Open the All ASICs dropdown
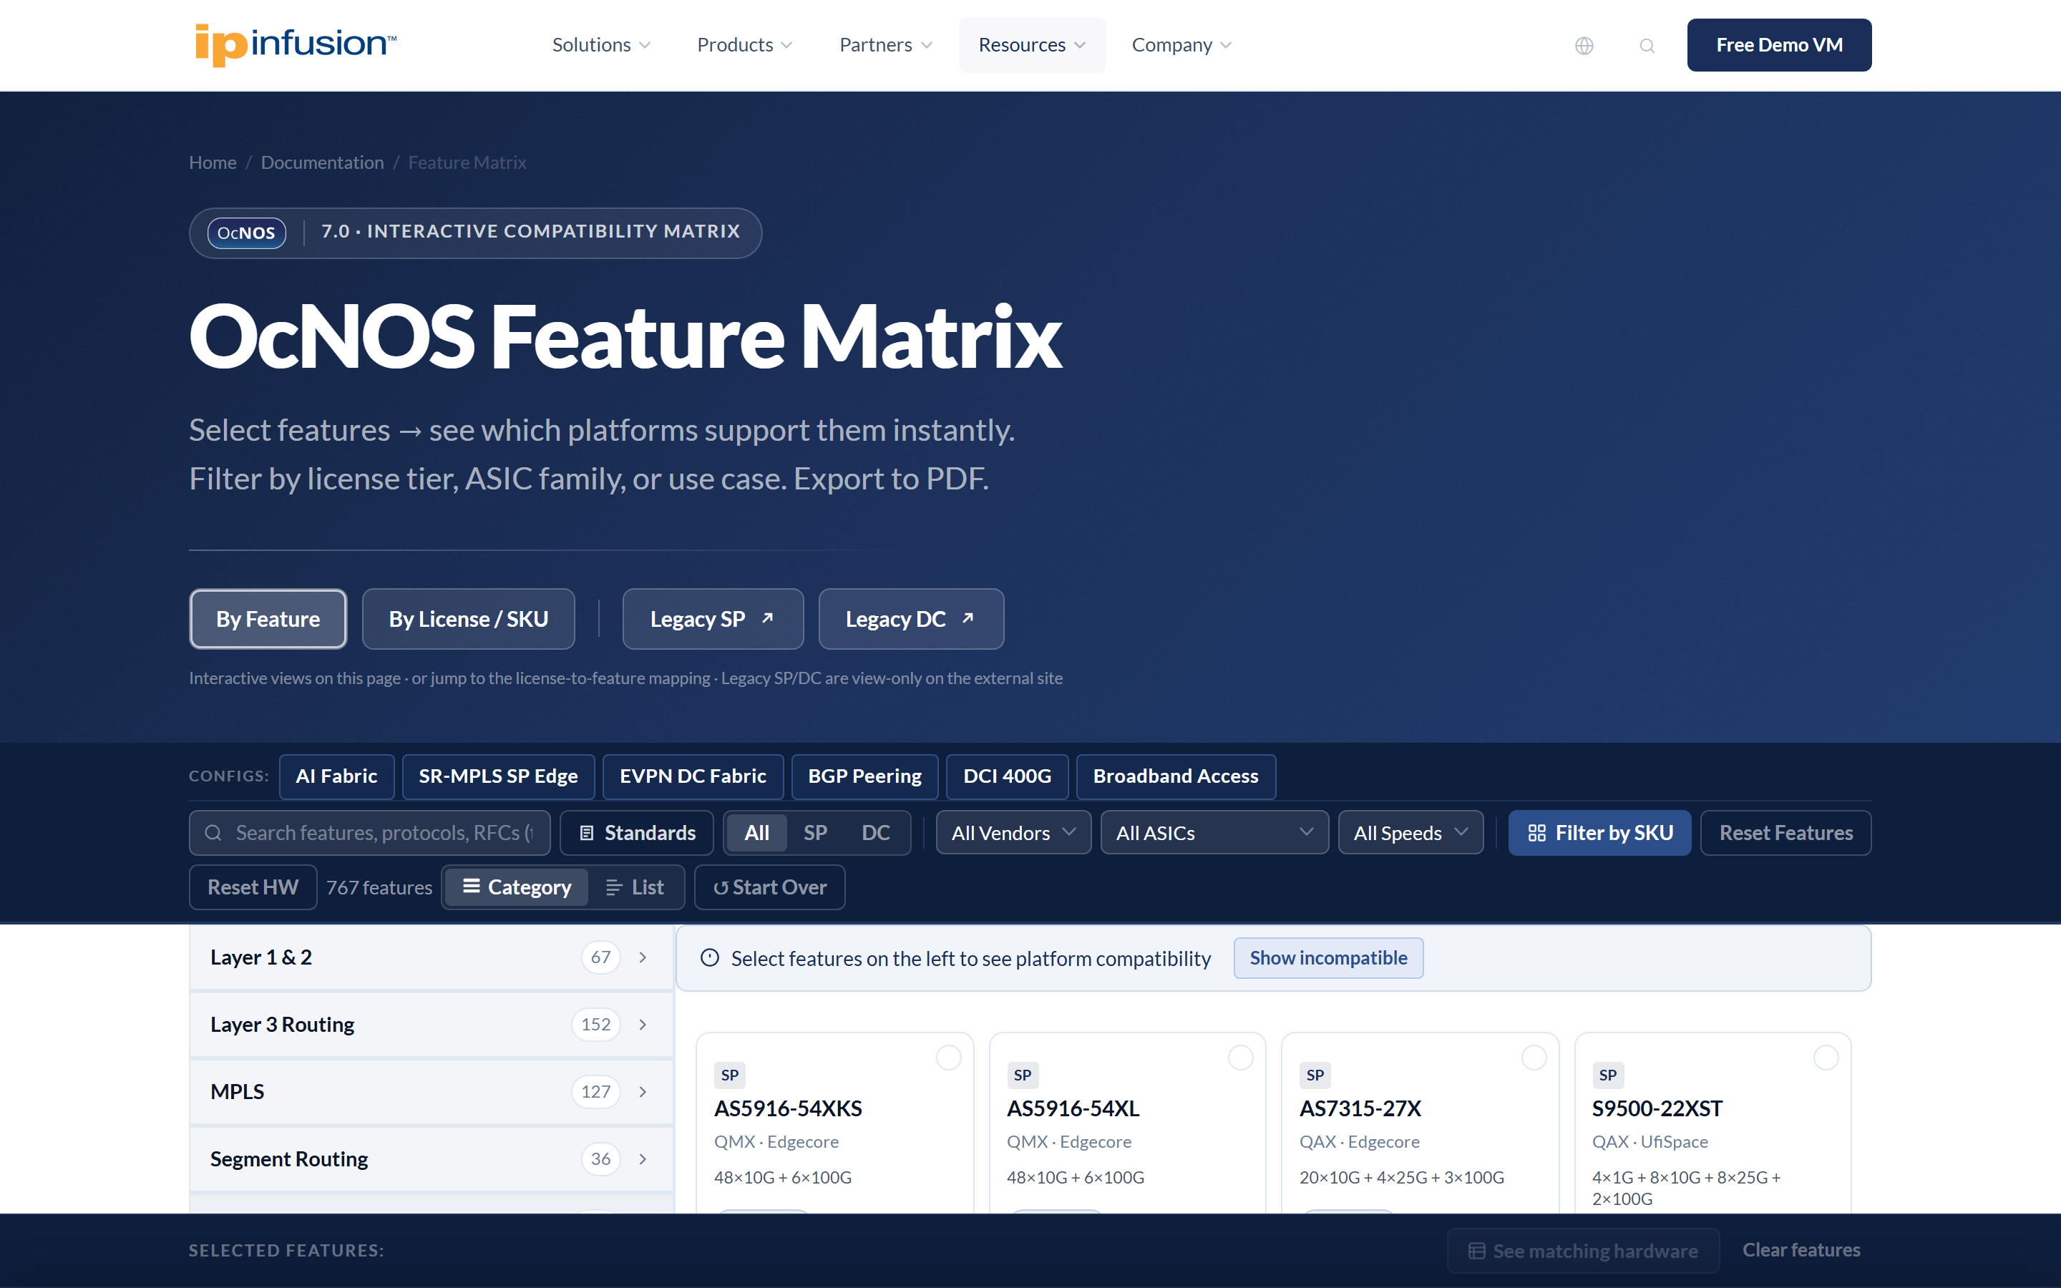2061x1288 pixels. 1214,833
